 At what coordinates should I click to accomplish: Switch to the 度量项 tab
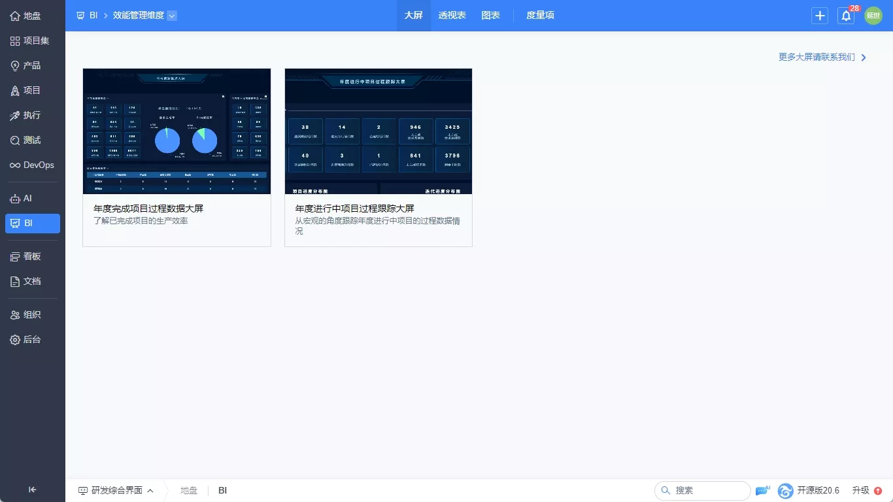tap(541, 16)
